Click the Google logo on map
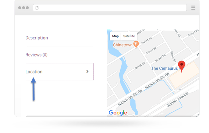The height and width of the screenshot is (133, 209). pyautogui.click(x=118, y=113)
